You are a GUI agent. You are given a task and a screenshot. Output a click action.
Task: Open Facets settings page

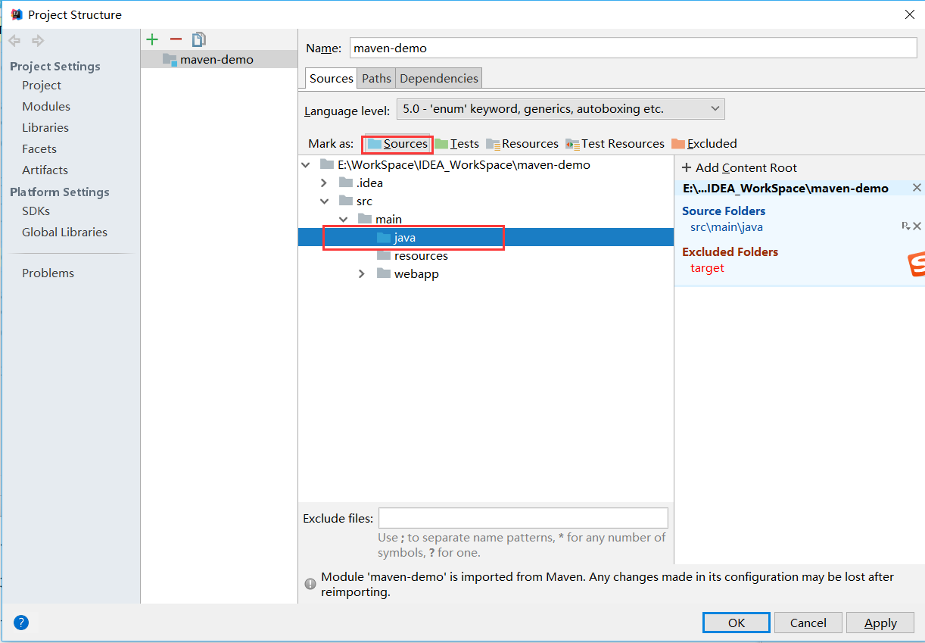click(x=39, y=149)
